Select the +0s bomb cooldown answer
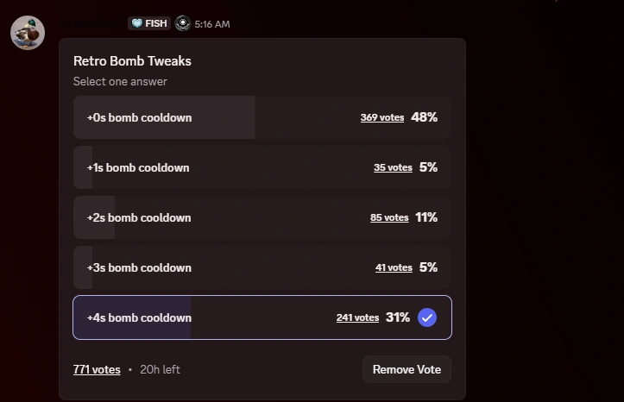The width and height of the screenshot is (624, 402). (x=140, y=117)
